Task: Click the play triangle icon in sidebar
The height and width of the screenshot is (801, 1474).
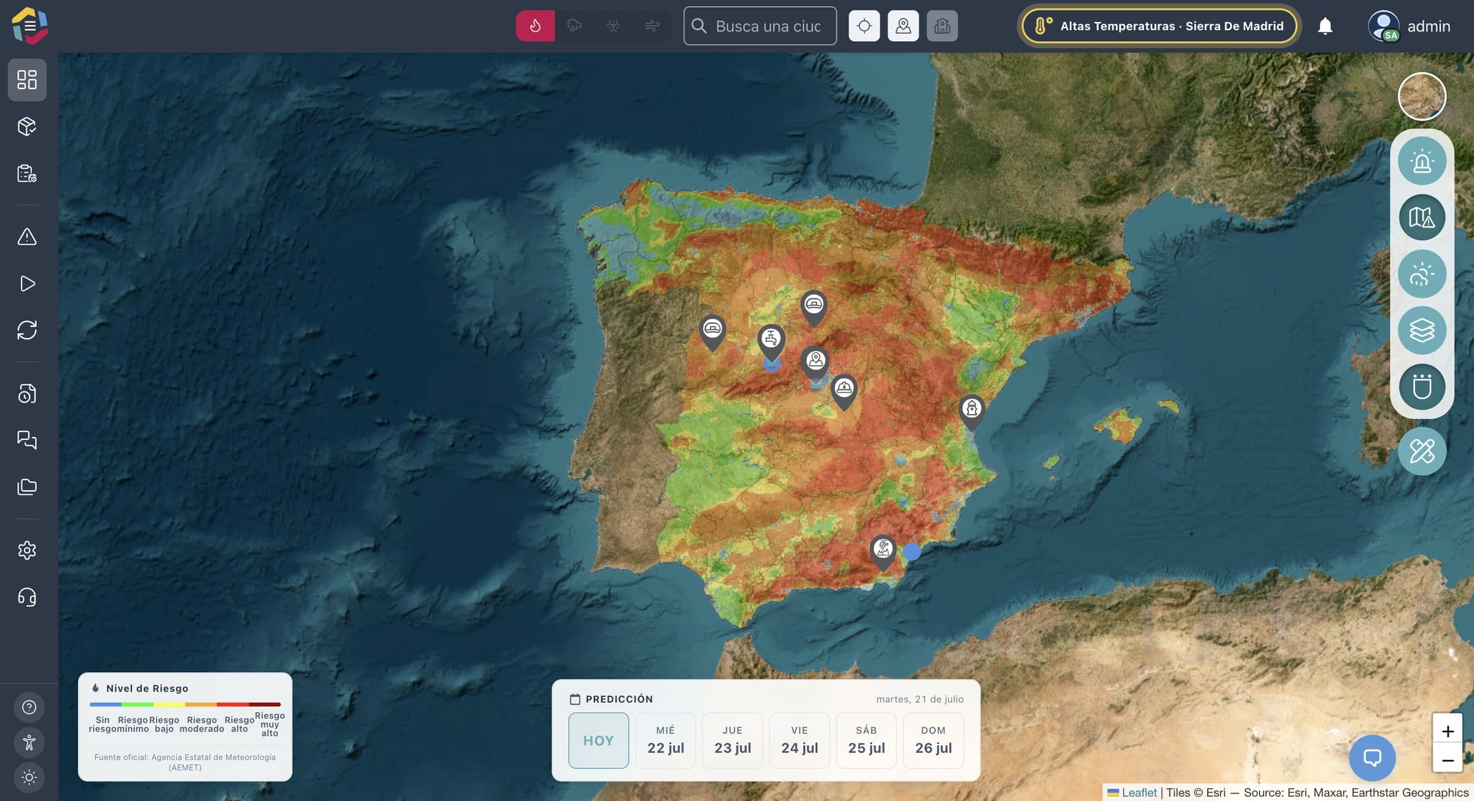Action: 27,284
